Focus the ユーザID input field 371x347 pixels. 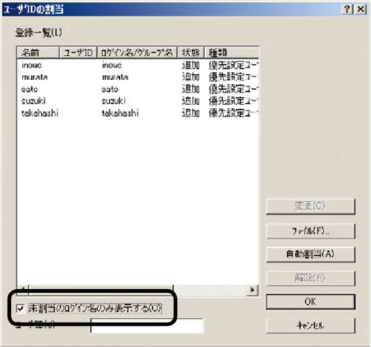tap(147, 326)
